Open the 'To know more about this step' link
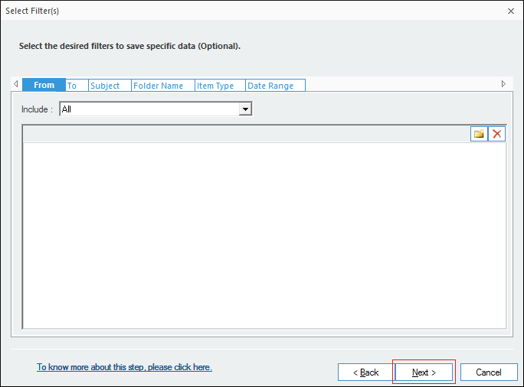524x387 pixels. pyautogui.click(x=124, y=367)
